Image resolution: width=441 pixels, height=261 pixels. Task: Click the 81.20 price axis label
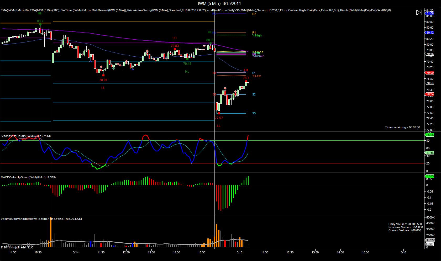click(430, 10)
